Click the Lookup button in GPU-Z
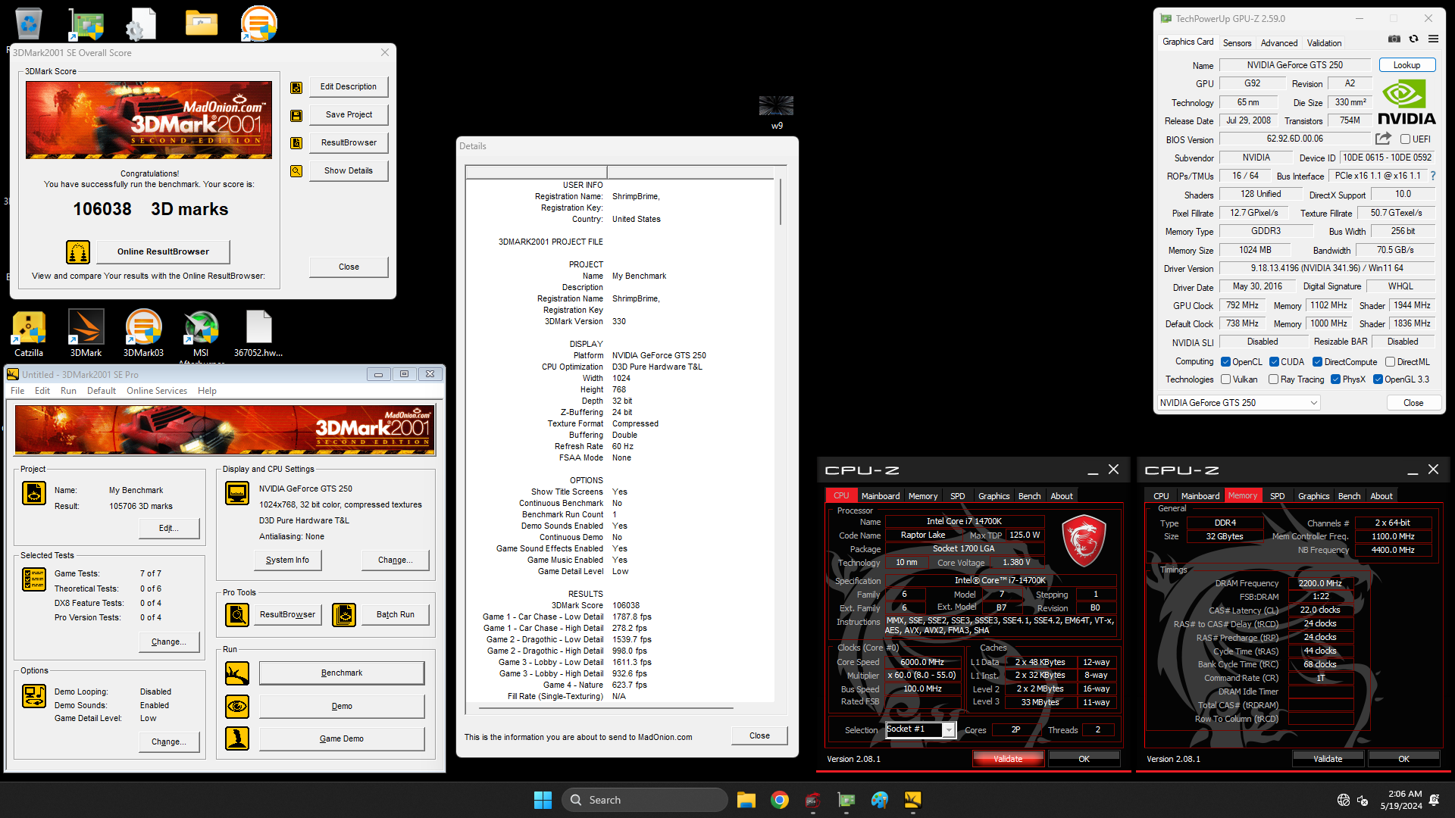Screen dimensions: 1455x818 tap(1406, 65)
